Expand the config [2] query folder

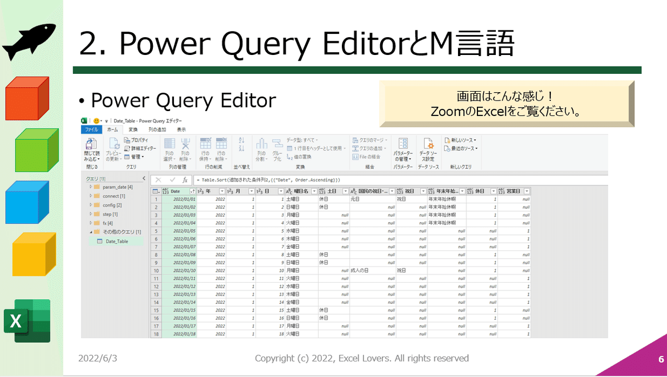pos(91,205)
